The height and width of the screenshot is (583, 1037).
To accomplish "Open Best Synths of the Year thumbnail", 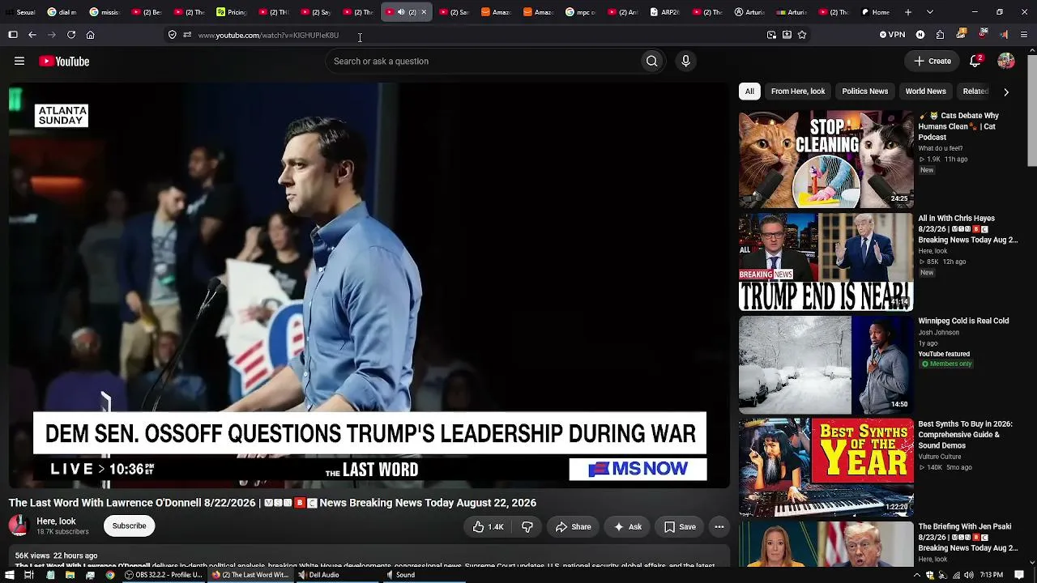I will point(826,468).
